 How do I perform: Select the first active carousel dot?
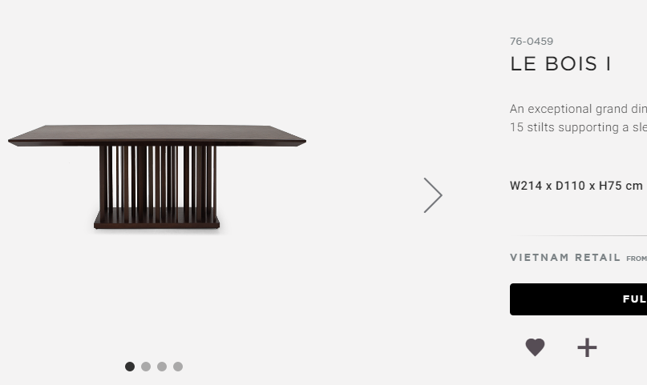pos(130,367)
